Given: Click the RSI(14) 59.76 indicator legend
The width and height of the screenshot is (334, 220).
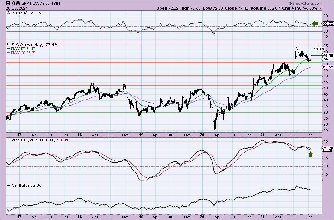Looking at the screenshot, I should coord(26,13).
